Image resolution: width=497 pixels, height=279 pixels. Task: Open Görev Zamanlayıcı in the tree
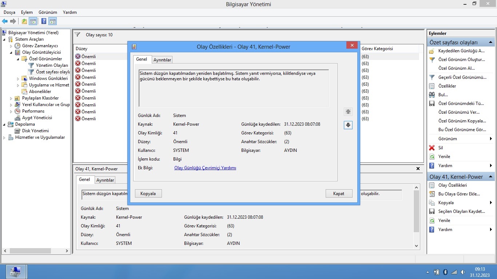40,46
